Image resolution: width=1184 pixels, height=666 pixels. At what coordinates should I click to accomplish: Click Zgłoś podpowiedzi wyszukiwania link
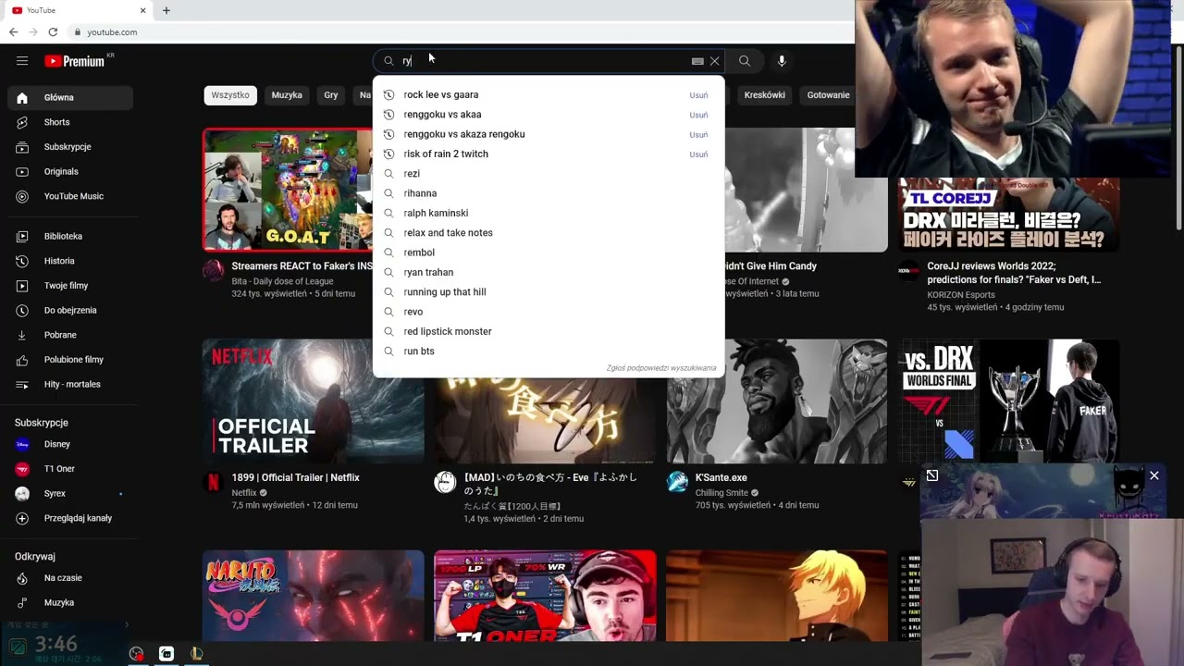661,368
